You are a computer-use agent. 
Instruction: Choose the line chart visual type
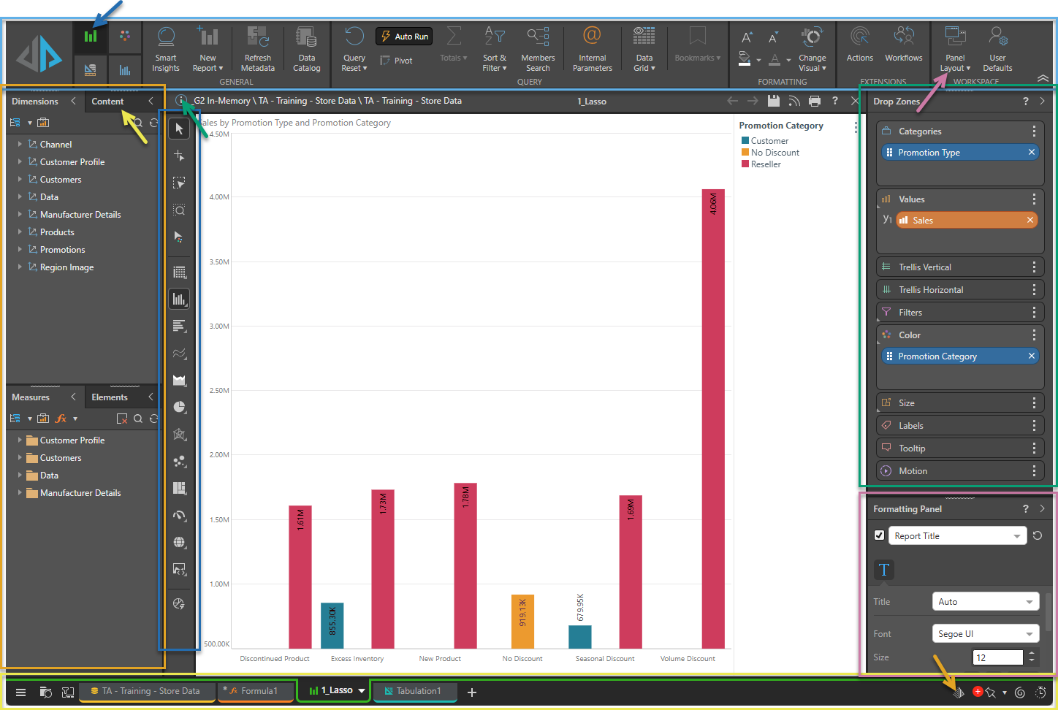tap(179, 354)
